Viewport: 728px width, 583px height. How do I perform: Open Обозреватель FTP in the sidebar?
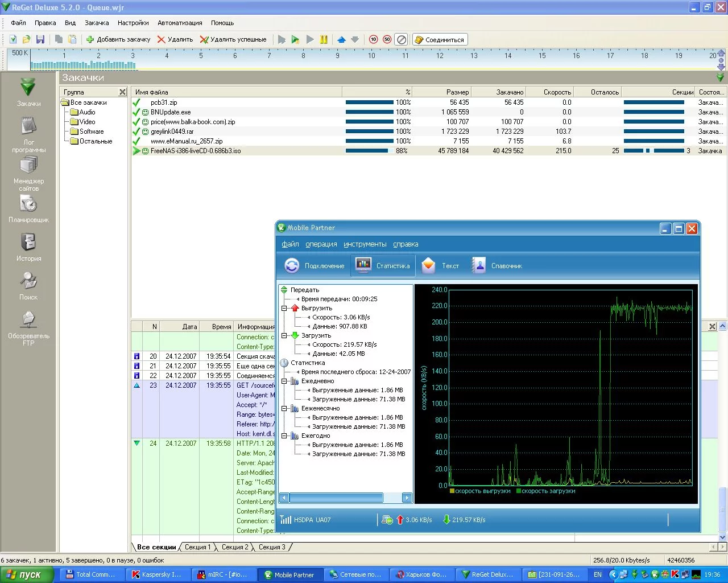coord(28,328)
